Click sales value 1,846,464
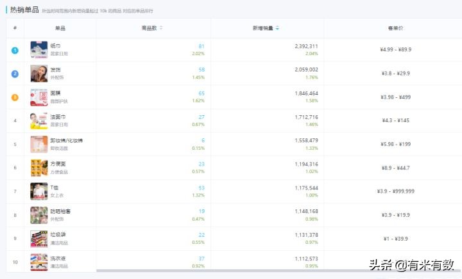This screenshot has height=279, width=462. point(307,93)
